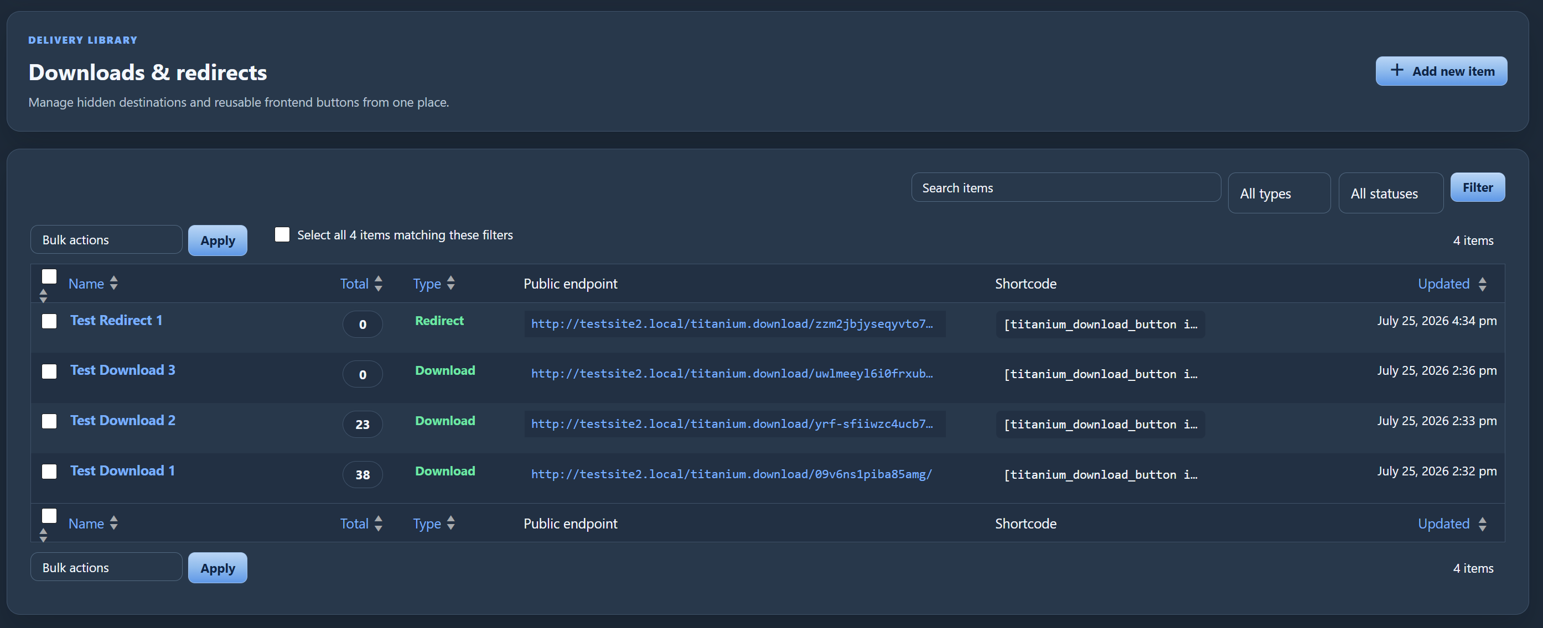Click the top Apply button
Viewport: 1543px width, 628px height.
click(x=218, y=240)
